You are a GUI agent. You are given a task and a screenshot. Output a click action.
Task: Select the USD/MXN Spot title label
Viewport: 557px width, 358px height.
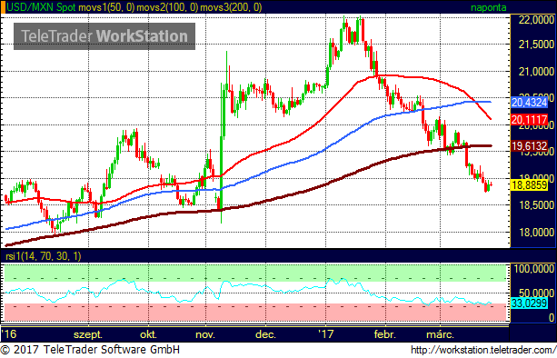click(x=41, y=7)
